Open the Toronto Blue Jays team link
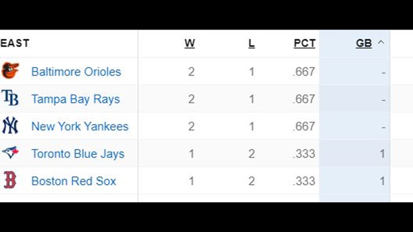 (78, 154)
